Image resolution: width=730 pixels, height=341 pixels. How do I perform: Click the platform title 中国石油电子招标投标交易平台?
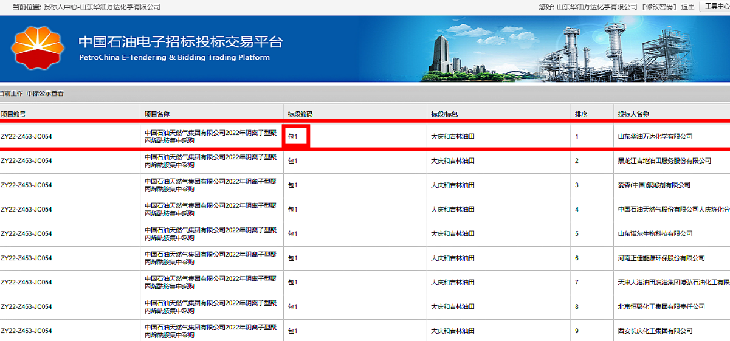point(181,43)
